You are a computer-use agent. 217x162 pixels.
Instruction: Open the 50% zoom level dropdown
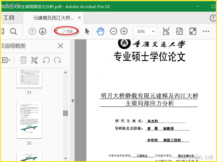point(145,31)
